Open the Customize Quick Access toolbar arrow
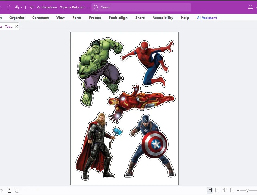This screenshot has height=195, width=257. click(32, 7)
